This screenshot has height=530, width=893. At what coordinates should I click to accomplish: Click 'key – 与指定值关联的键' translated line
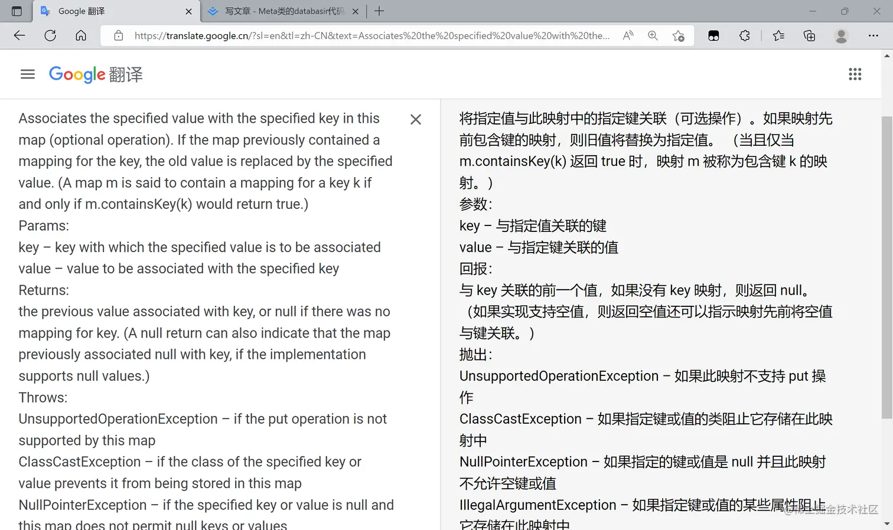click(533, 225)
